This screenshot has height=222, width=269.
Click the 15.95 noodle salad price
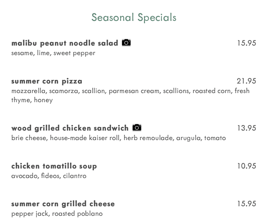click(x=246, y=43)
